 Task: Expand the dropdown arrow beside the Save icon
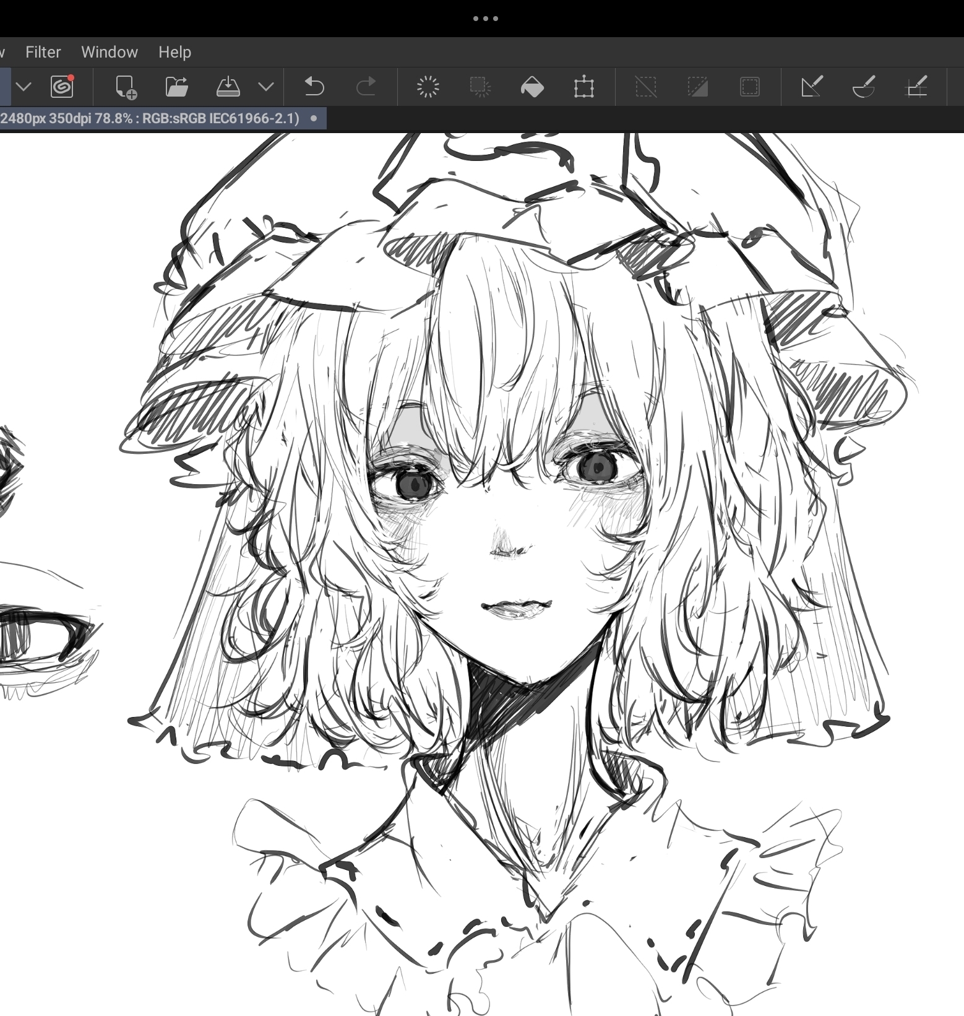click(x=266, y=87)
